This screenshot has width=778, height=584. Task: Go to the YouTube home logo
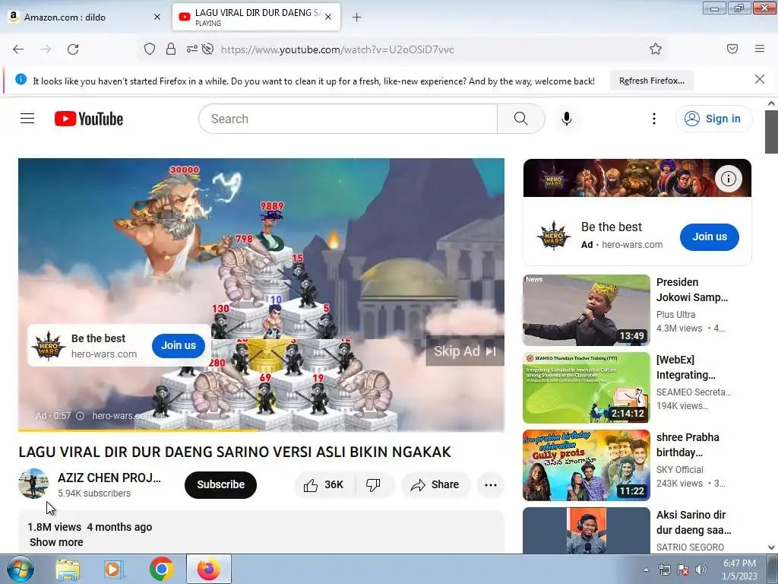[89, 119]
